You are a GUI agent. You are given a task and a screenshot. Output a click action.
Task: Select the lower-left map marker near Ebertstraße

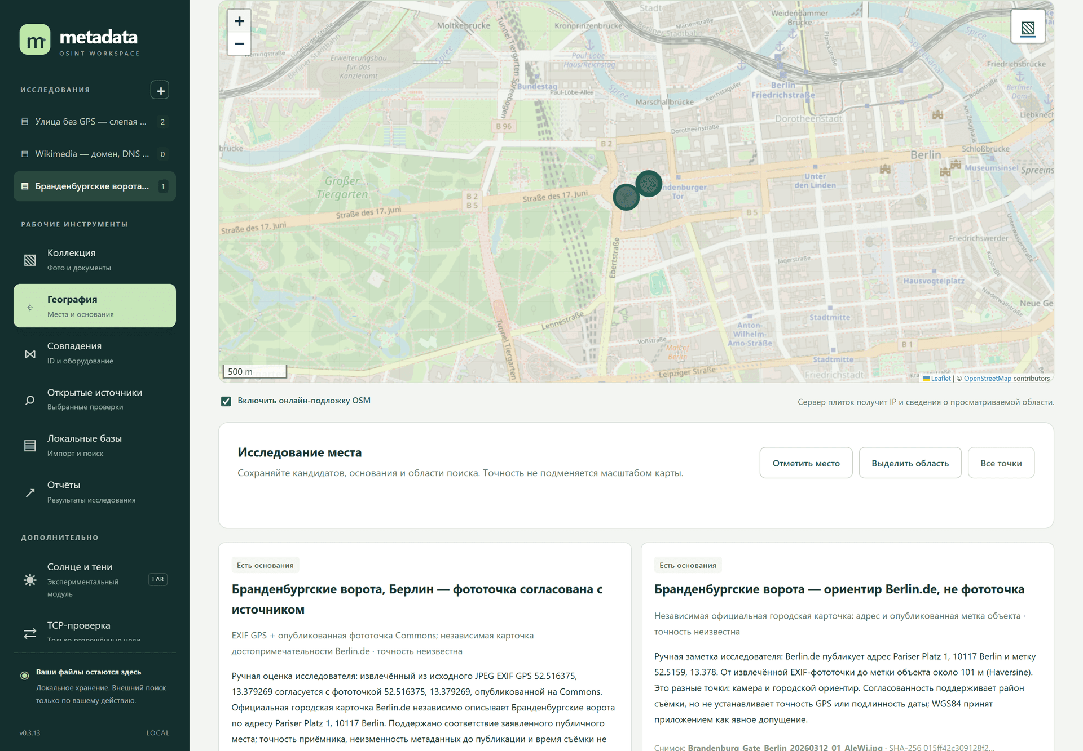pyautogui.click(x=626, y=197)
